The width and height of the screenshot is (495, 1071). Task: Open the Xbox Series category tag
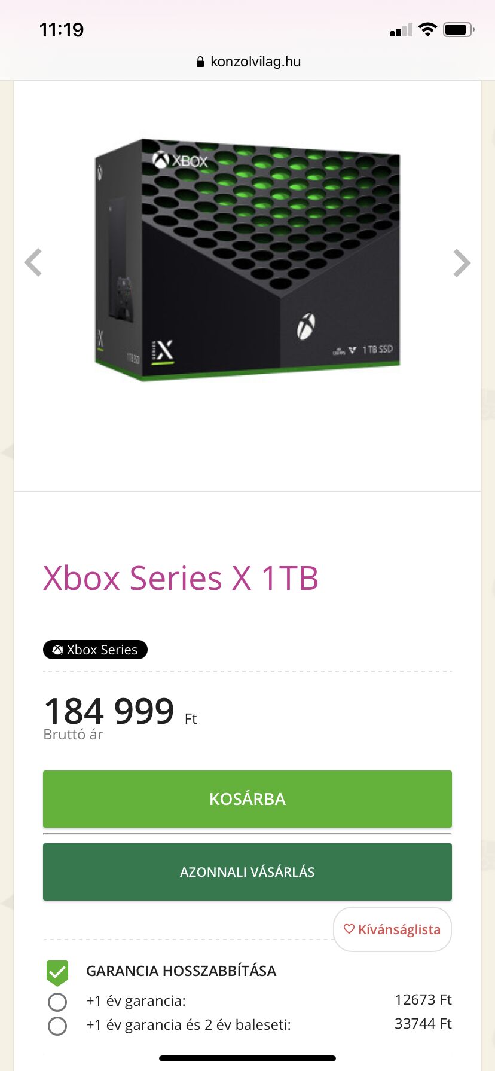96,650
